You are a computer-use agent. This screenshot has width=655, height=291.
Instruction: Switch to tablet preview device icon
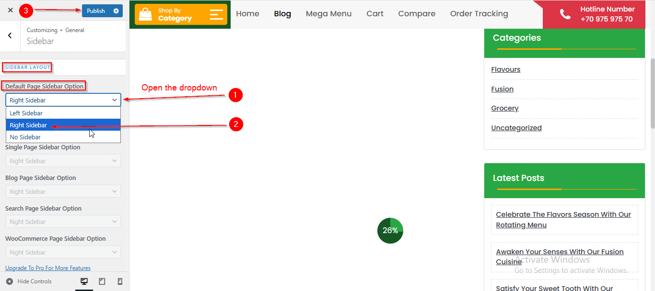(102, 281)
